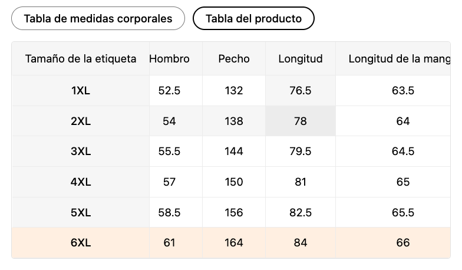Viewport: 462px width, 270px height.
Task: Click the Longitud de la manga header
Action: tap(398, 58)
